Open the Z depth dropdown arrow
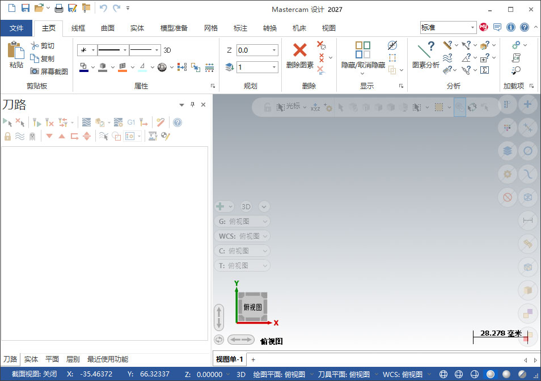The image size is (541, 381). (274, 50)
